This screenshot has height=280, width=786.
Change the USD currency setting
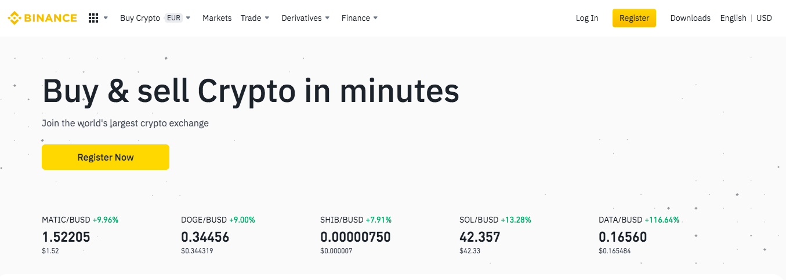[x=764, y=18]
